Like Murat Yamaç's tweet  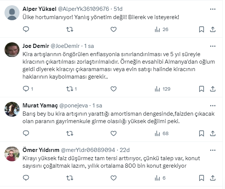pyautogui.click(x=113, y=133)
